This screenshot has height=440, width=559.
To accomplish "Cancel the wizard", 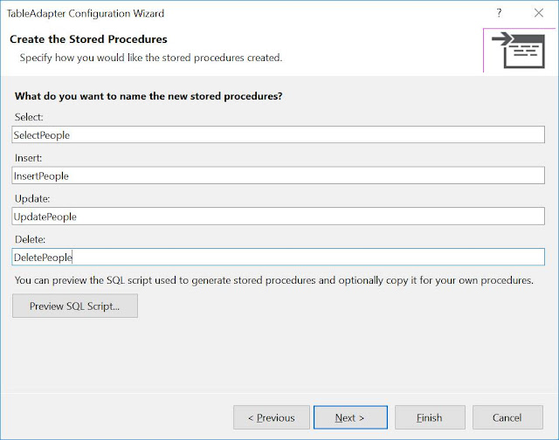I will (x=507, y=417).
